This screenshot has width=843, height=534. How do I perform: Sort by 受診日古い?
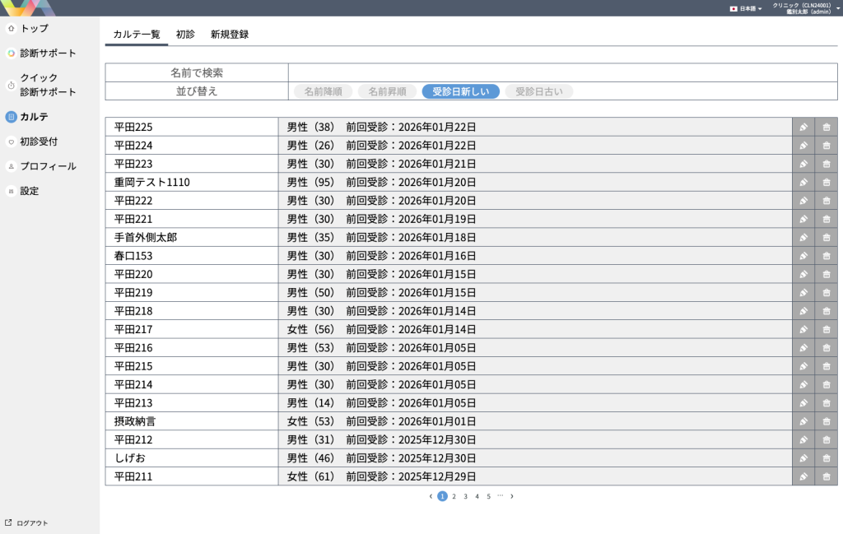click(x=538, y=92)
